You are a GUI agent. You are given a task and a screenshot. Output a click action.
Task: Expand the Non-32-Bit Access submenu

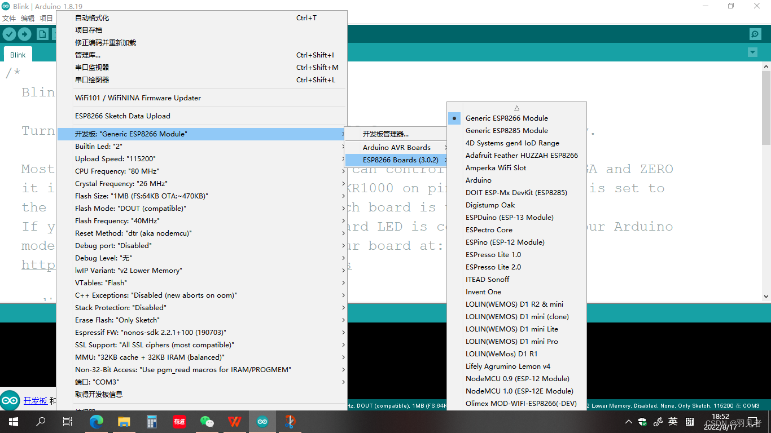click(x=202, y=370)
